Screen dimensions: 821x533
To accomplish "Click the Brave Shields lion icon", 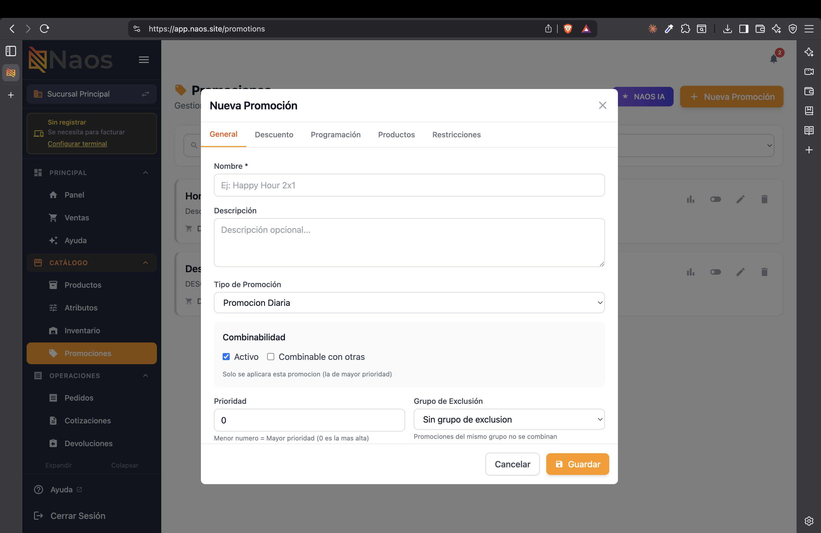I will pos(568,28).
